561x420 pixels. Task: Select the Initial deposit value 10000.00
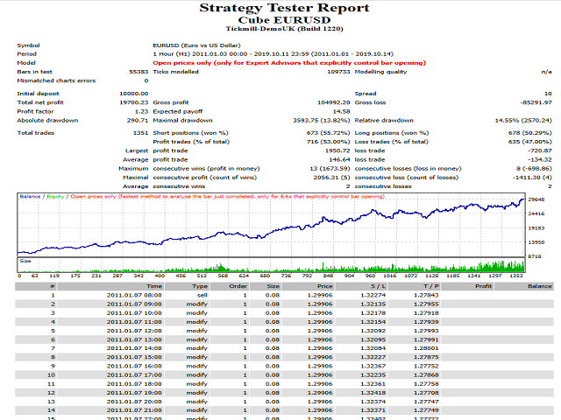(134, 94)
